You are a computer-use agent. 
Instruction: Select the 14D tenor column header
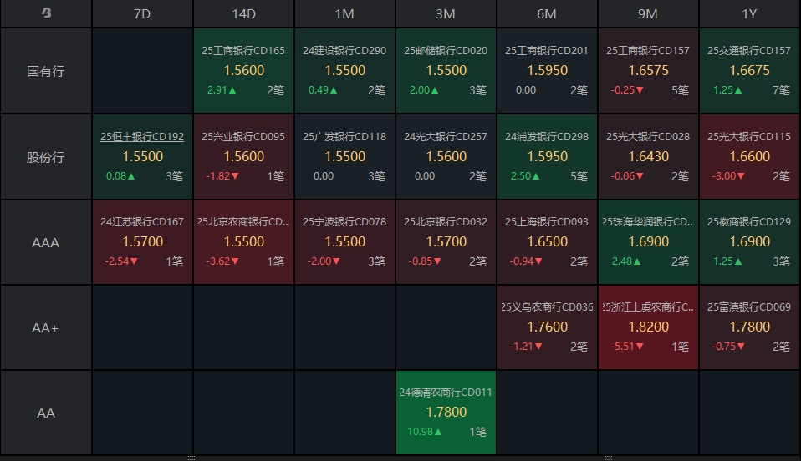pos(243,14)
